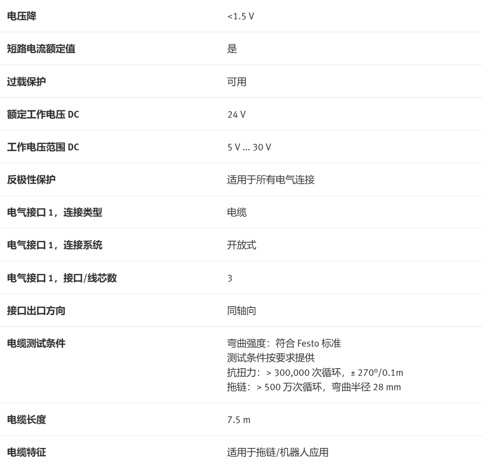Select the 5 V ... 30 V value
Screen dimensions: 482x462
click(x=249, y=147)
